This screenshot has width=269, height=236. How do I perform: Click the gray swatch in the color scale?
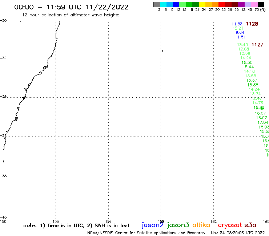click(157, 4)
